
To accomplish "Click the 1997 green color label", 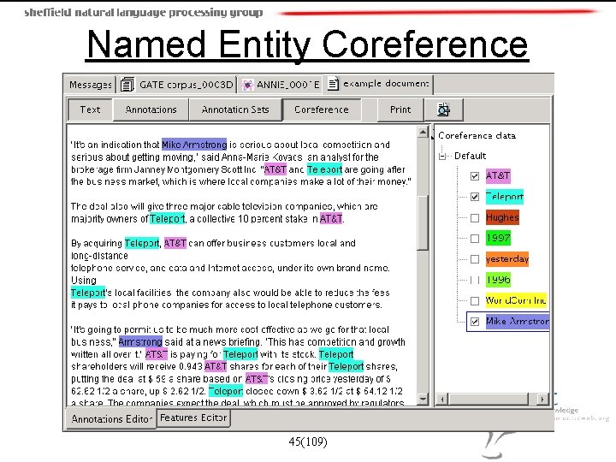I will pos(498,238).
